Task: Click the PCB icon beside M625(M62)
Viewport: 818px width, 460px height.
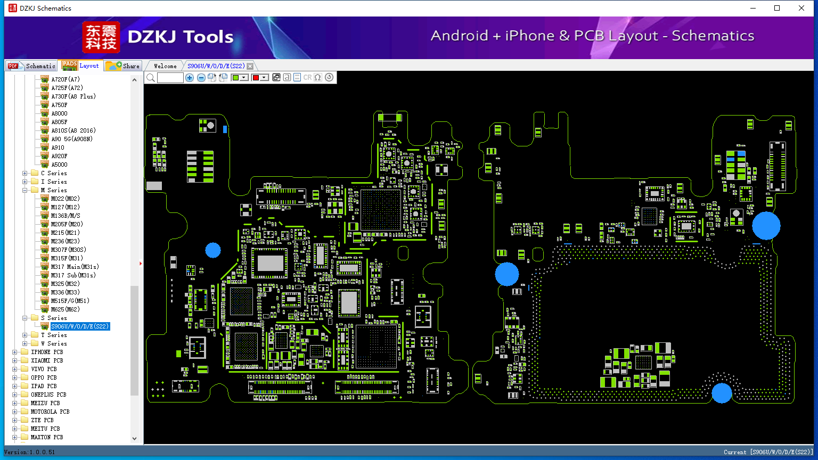Action: 45,309
